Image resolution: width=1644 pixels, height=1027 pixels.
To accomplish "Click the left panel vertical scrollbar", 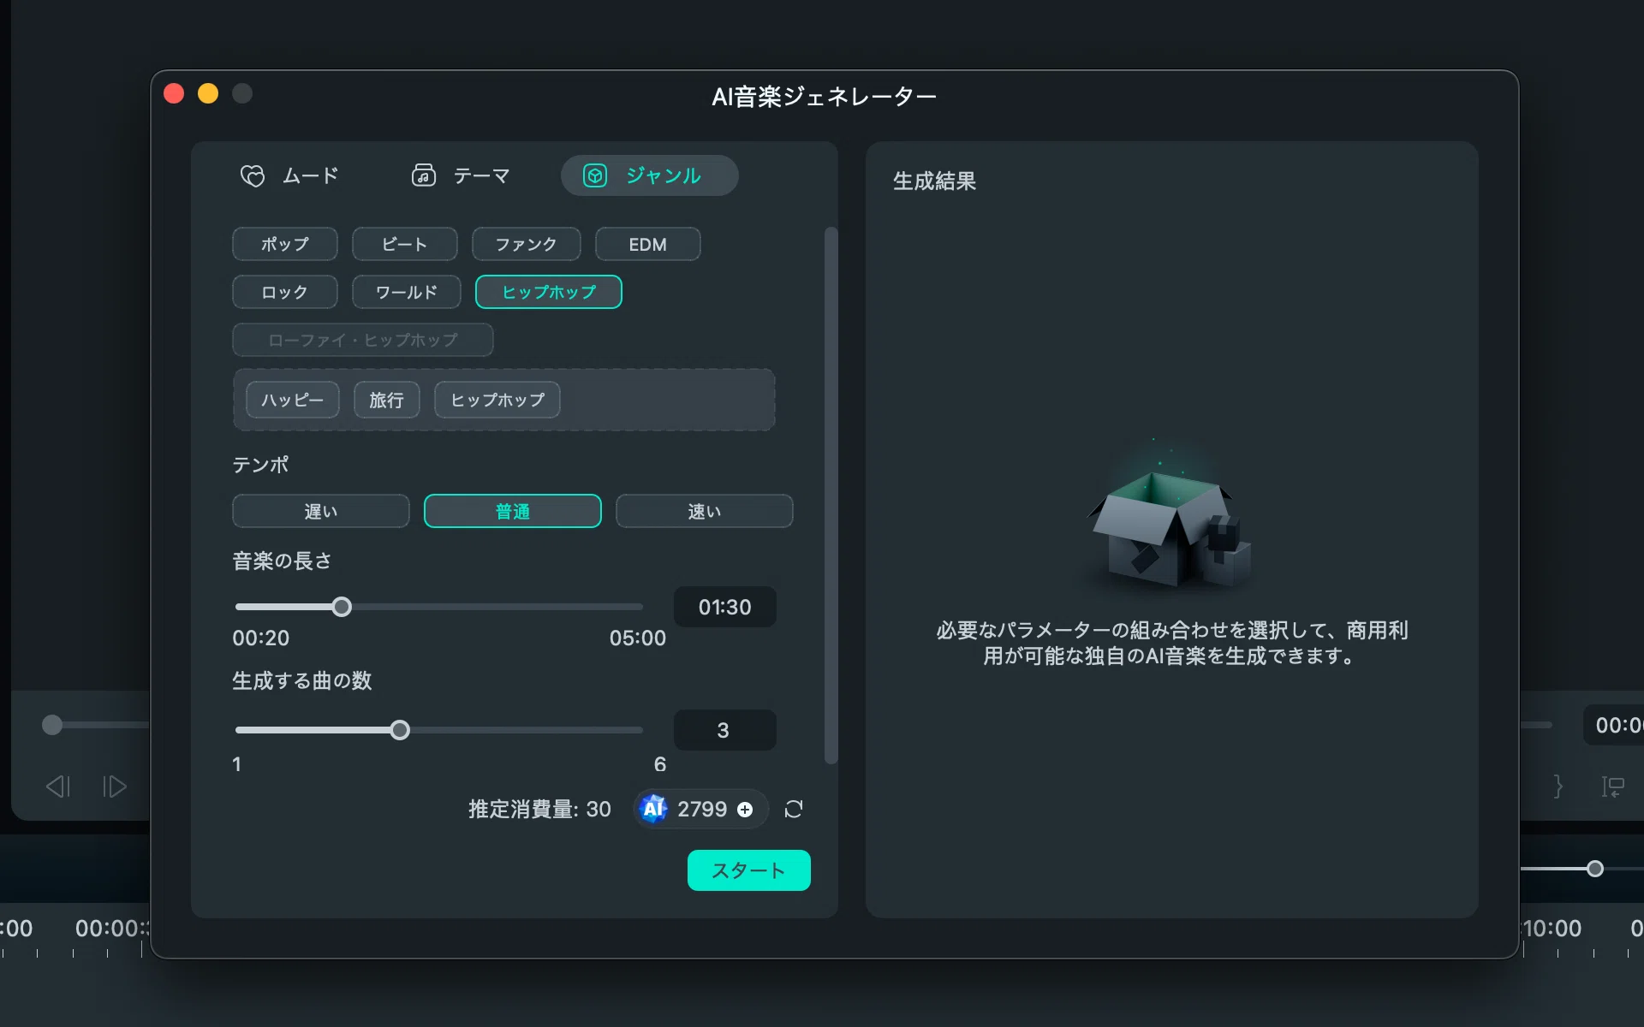I will 831,495.
